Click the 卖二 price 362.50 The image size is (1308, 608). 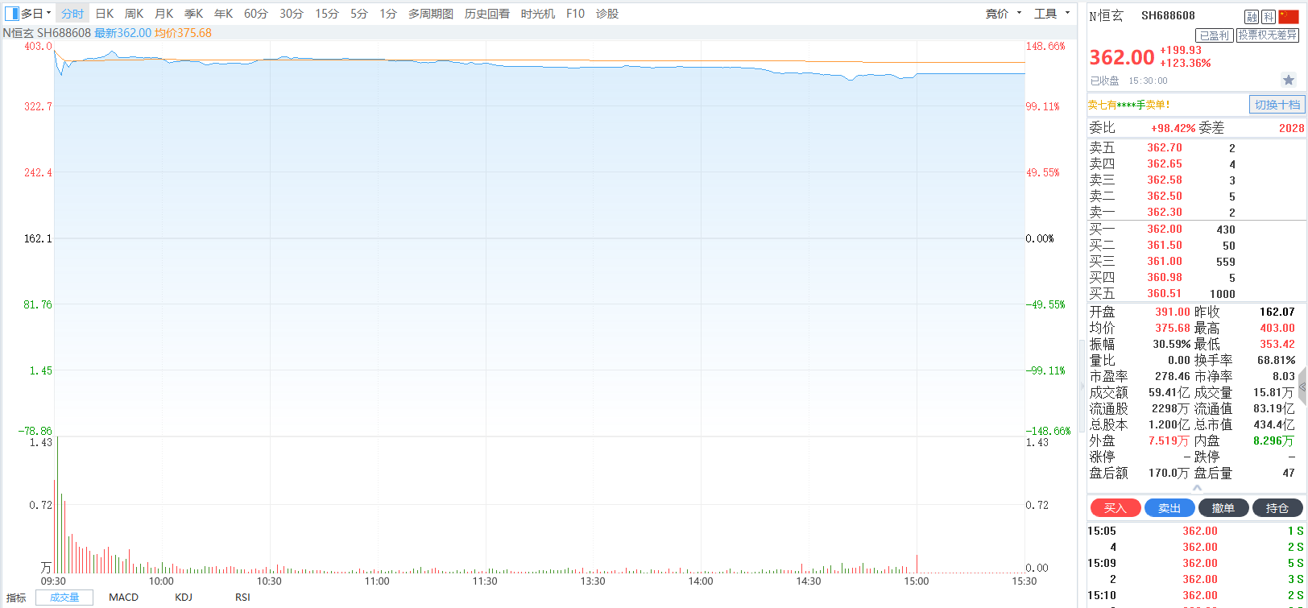(x=1165, y=196)
